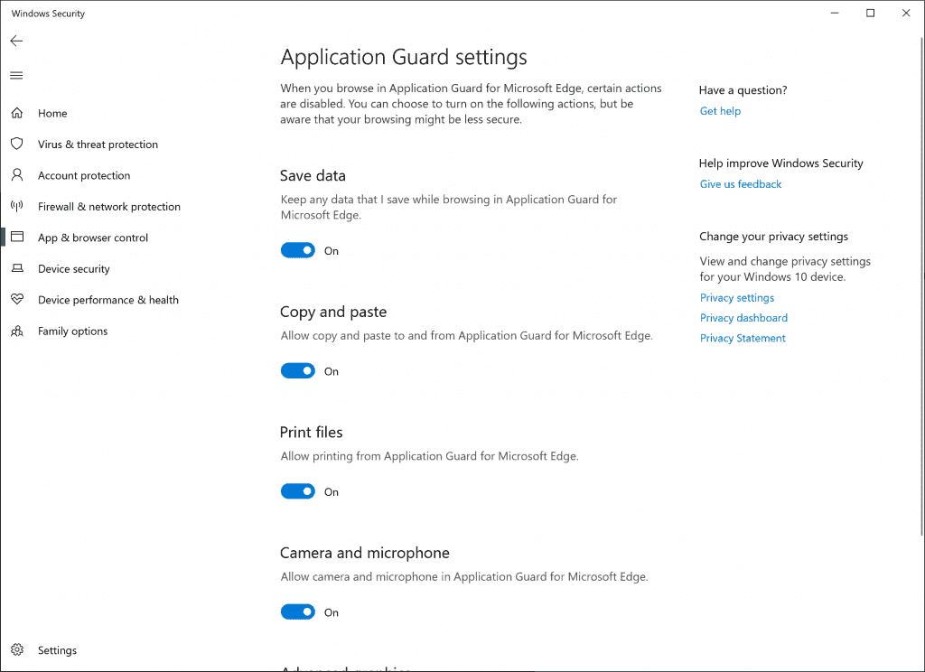The image size is (925, 672).
Task: Click the Home house icon
Action: coord(16,113)
